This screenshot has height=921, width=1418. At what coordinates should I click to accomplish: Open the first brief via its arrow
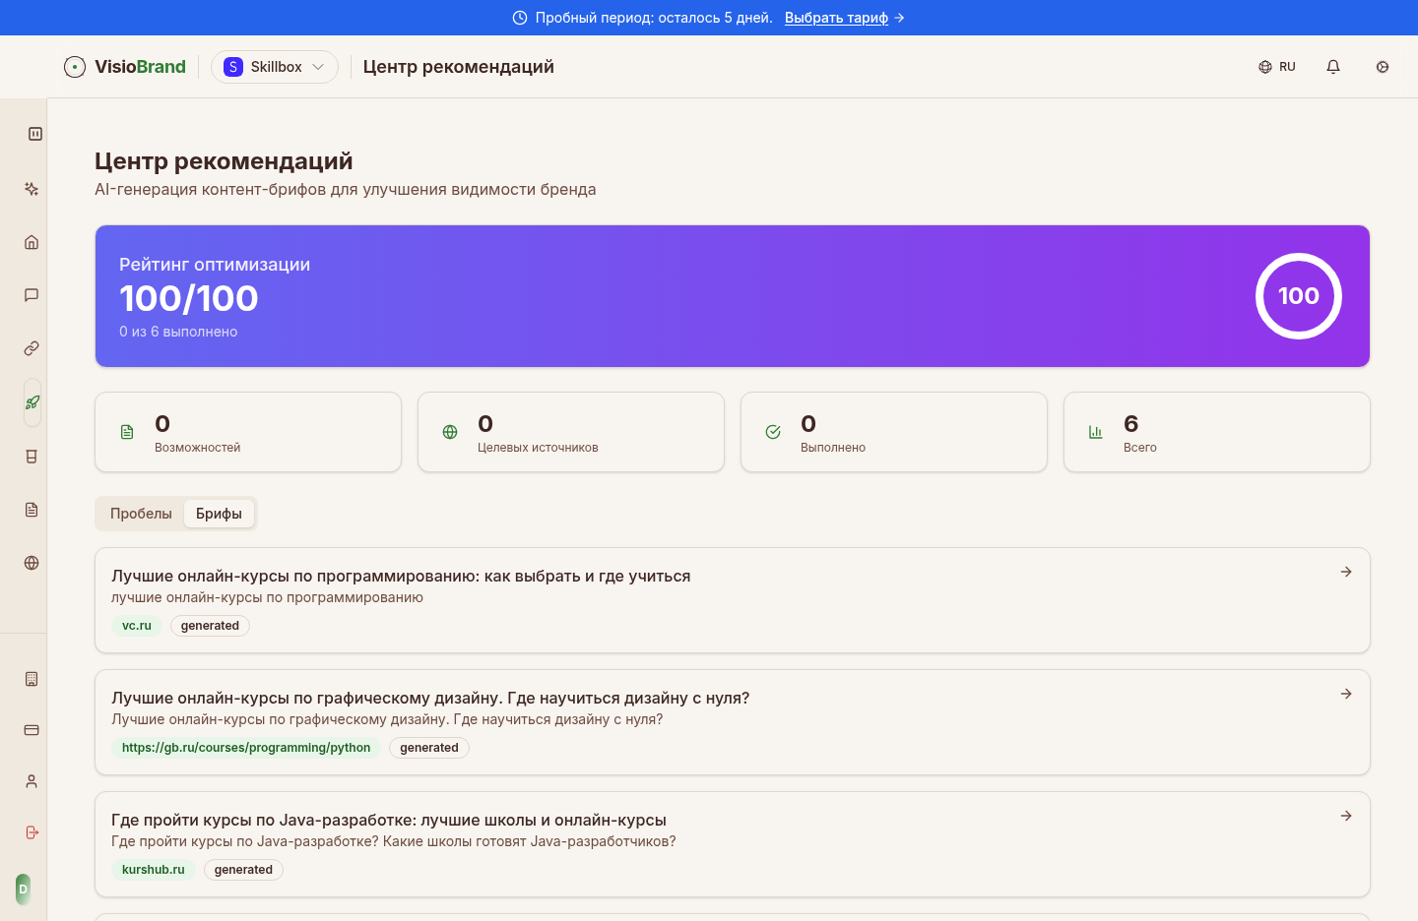tap(1345, 571)
